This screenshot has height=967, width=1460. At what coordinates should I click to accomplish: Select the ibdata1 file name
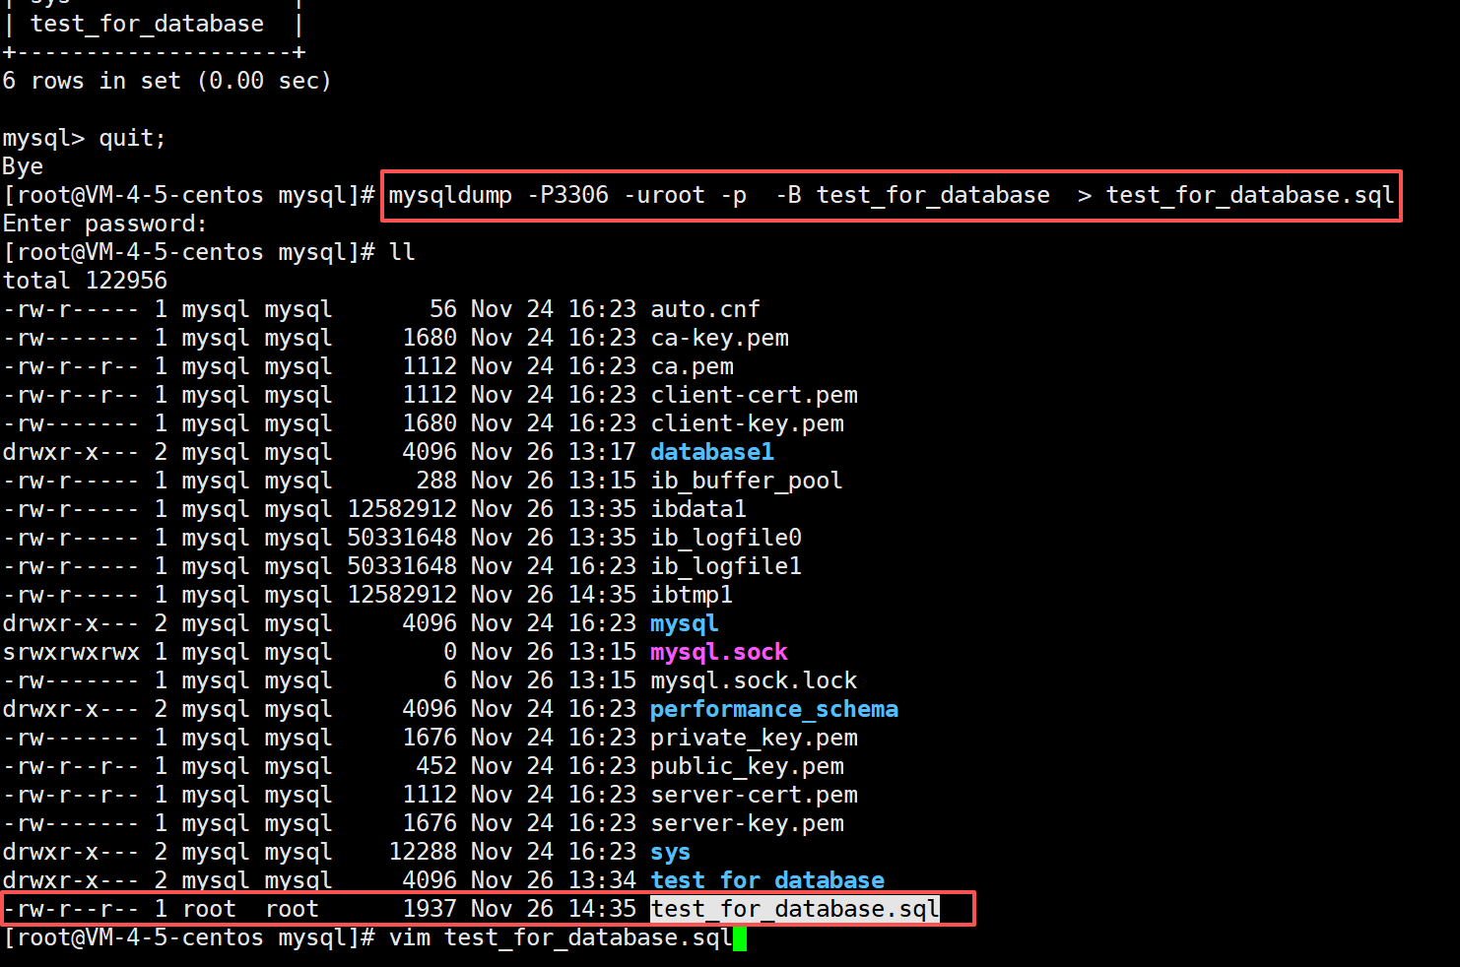coord(698,509)
